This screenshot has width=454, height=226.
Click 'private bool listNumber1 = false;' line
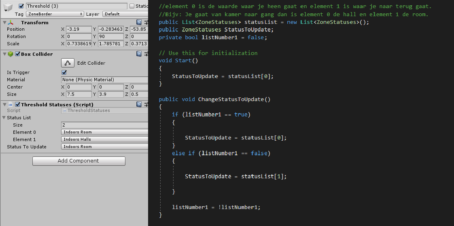213,37
